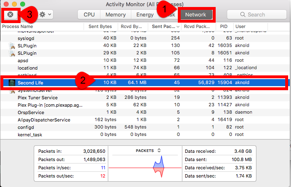Click the 64.1 MB received value
Image resolution: width=291 pixels, height=187 pixels.
pos(137,83)
